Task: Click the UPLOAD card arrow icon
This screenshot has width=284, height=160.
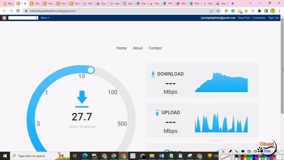Action: (x=157, y=112)
